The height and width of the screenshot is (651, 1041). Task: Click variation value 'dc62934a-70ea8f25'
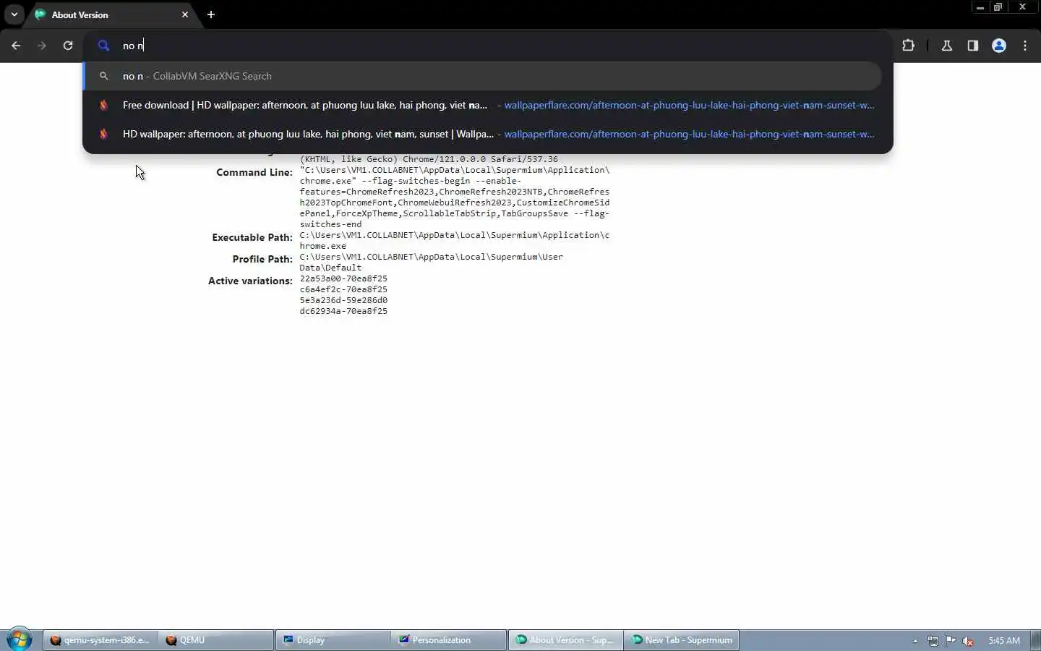click(x=343, y=311)
